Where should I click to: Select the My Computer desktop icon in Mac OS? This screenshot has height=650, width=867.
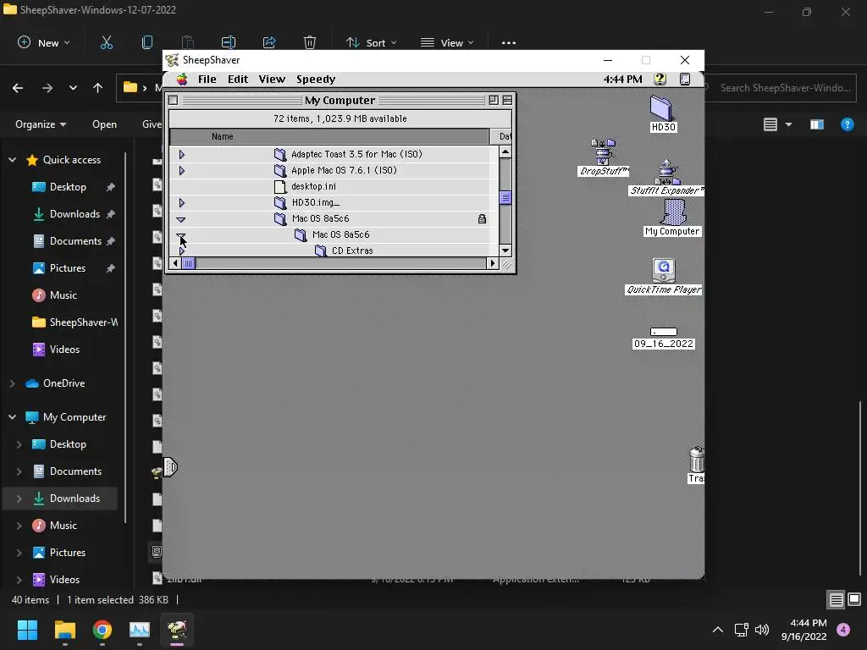(673, 212)
